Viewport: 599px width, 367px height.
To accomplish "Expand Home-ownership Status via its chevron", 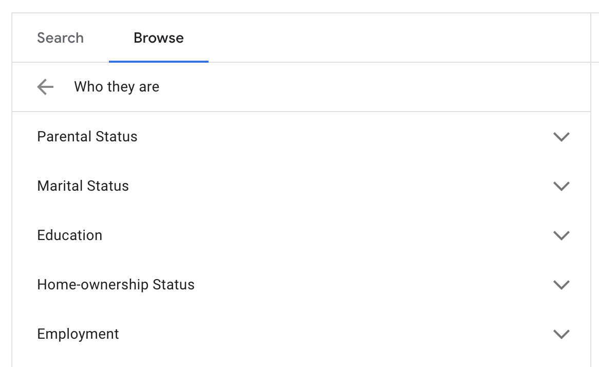I will [x=561, y=285].
